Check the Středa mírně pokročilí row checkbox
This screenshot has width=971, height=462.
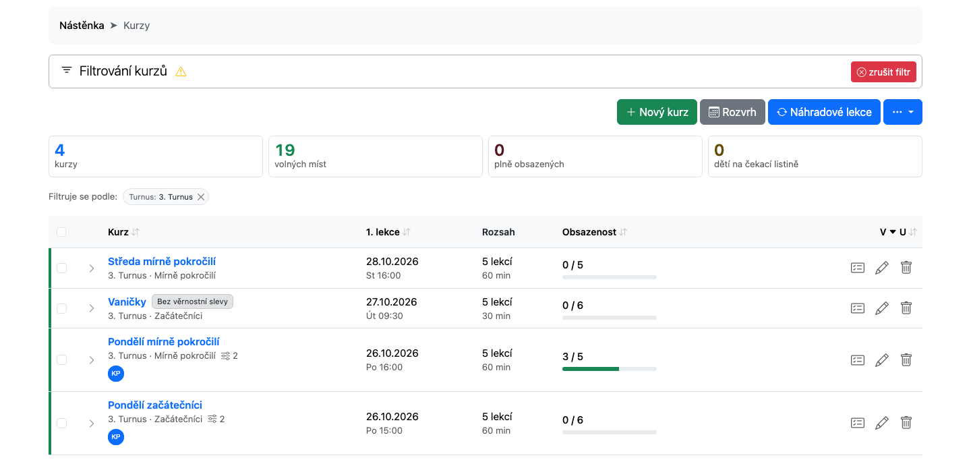coord(62,268)
